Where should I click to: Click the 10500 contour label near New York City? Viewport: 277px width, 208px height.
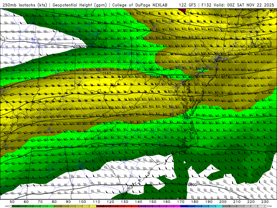[205, 55]
